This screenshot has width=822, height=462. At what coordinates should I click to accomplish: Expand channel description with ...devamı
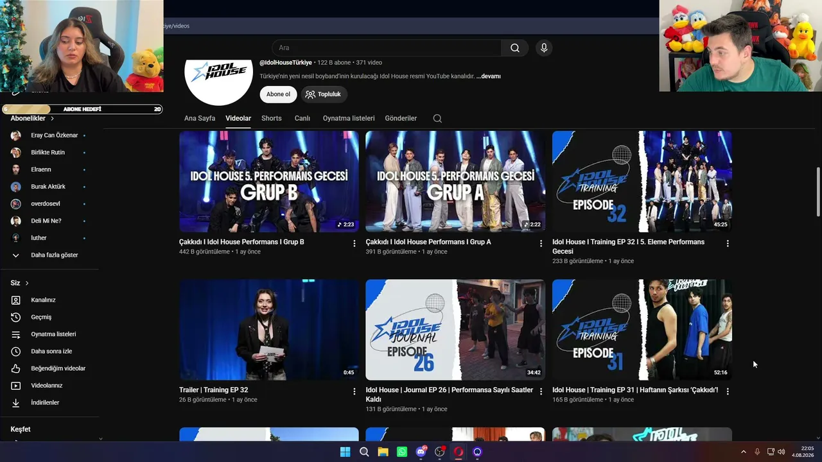[489, 76]
